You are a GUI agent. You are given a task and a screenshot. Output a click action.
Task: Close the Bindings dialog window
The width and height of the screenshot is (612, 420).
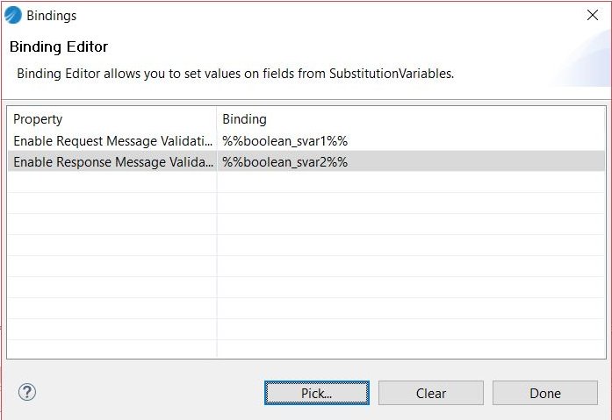(x=592, y=15)
